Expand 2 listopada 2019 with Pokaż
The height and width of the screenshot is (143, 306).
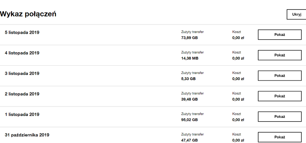pyautogui.click(x=280, y=96)
